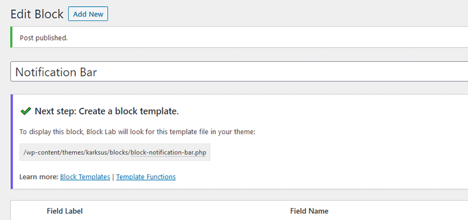This screenshot has height=220, width=468.
Task: Click the underlined block-notification-bar.php filename
Action: pos(168,152)
